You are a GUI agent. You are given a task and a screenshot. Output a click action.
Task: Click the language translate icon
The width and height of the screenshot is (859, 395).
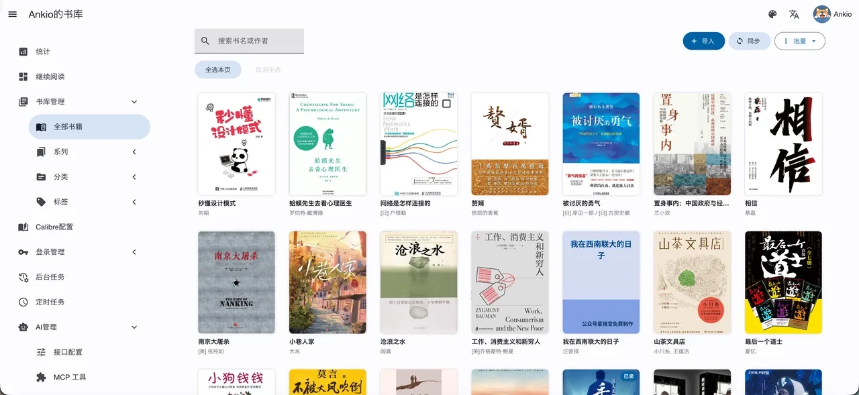[x=795, y=14]
